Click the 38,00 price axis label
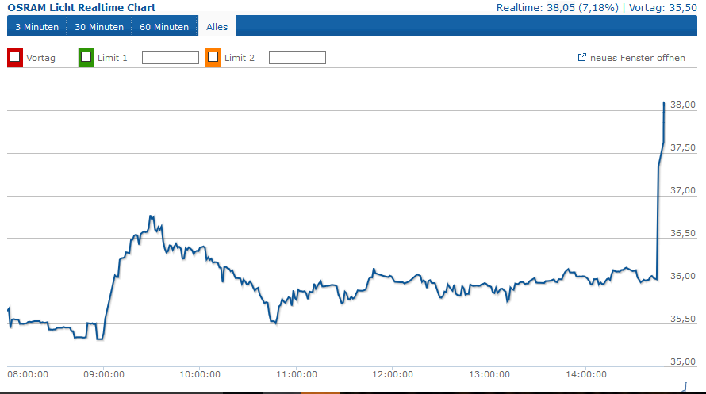The width and height of the screenshot is (706, 394). pyautogui.click(x=682, y=105)
